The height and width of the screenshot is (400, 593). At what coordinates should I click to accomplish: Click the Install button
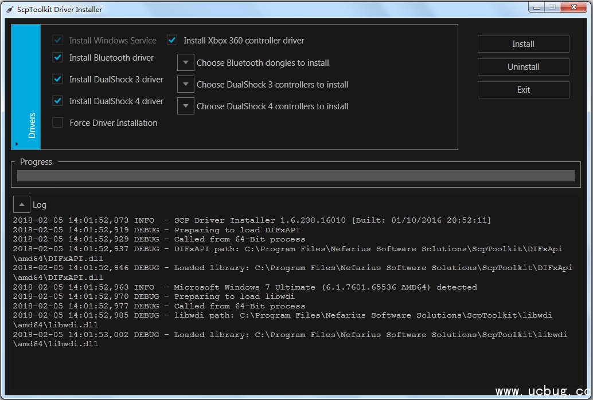pos(524,44)
